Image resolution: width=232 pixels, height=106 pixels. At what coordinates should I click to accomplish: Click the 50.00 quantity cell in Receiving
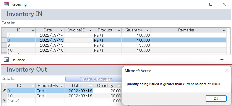(x=136, y=45)
